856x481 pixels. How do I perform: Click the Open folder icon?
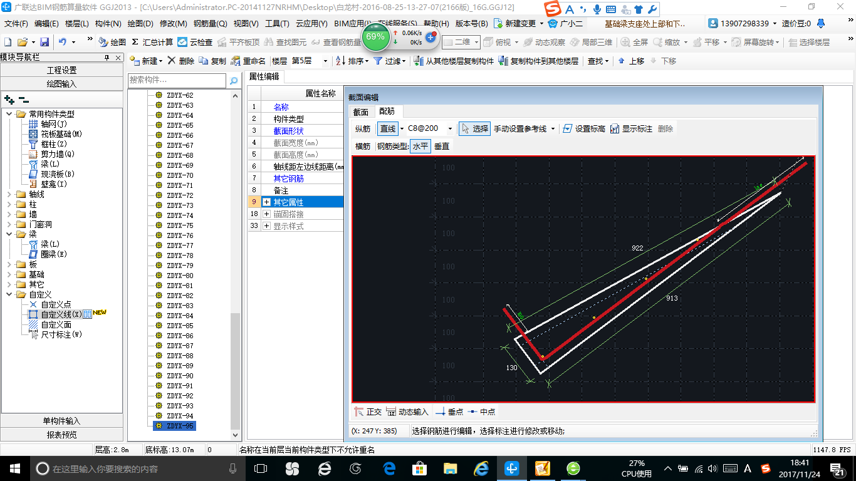coord(22,42)
